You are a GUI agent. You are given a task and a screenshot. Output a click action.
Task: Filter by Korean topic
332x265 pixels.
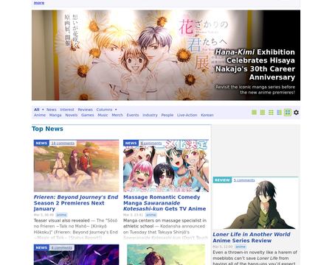(207, 115)
